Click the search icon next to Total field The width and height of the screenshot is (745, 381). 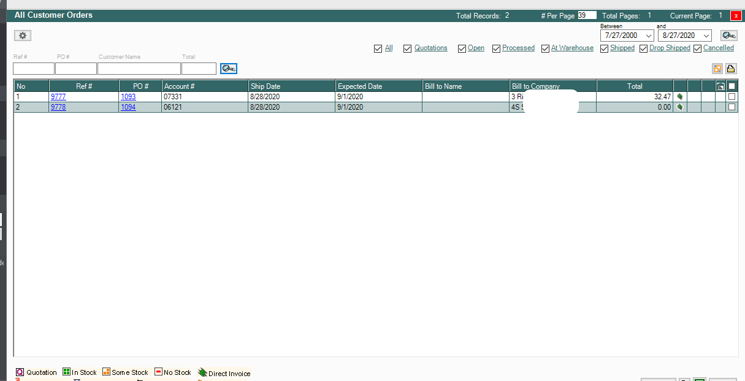pos(229,69)
